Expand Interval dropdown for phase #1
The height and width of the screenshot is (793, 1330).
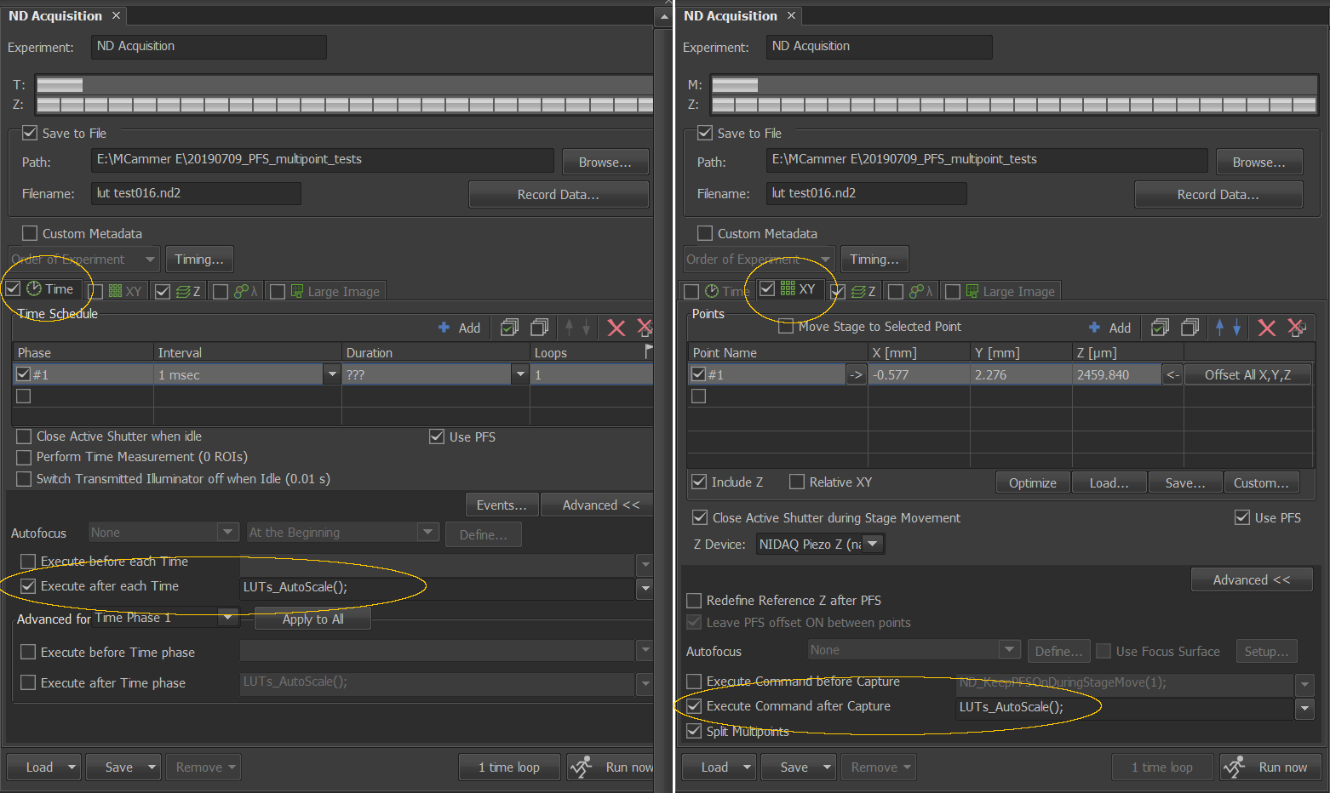[x=331, y=374]
